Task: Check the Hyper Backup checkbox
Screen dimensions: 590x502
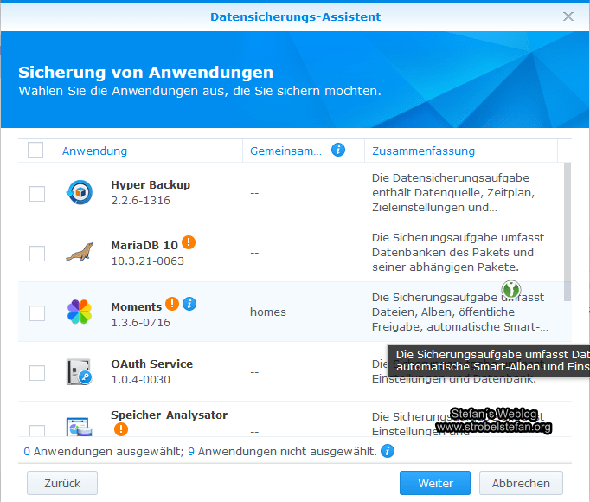Action: pyautogui.click(x=37, y=194)
